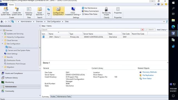This screenshot has width=178, height=100.
Task: Open File Explorer from taskbar
Action: (x=173, y=20)
